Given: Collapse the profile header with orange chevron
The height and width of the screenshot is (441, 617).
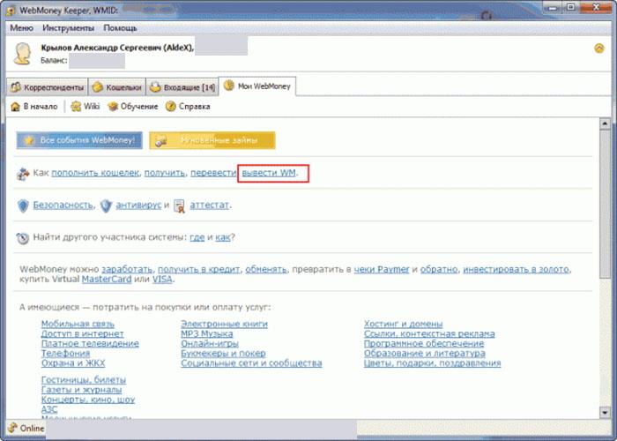Looking at the screenshot, I should [x=598, y=48].
